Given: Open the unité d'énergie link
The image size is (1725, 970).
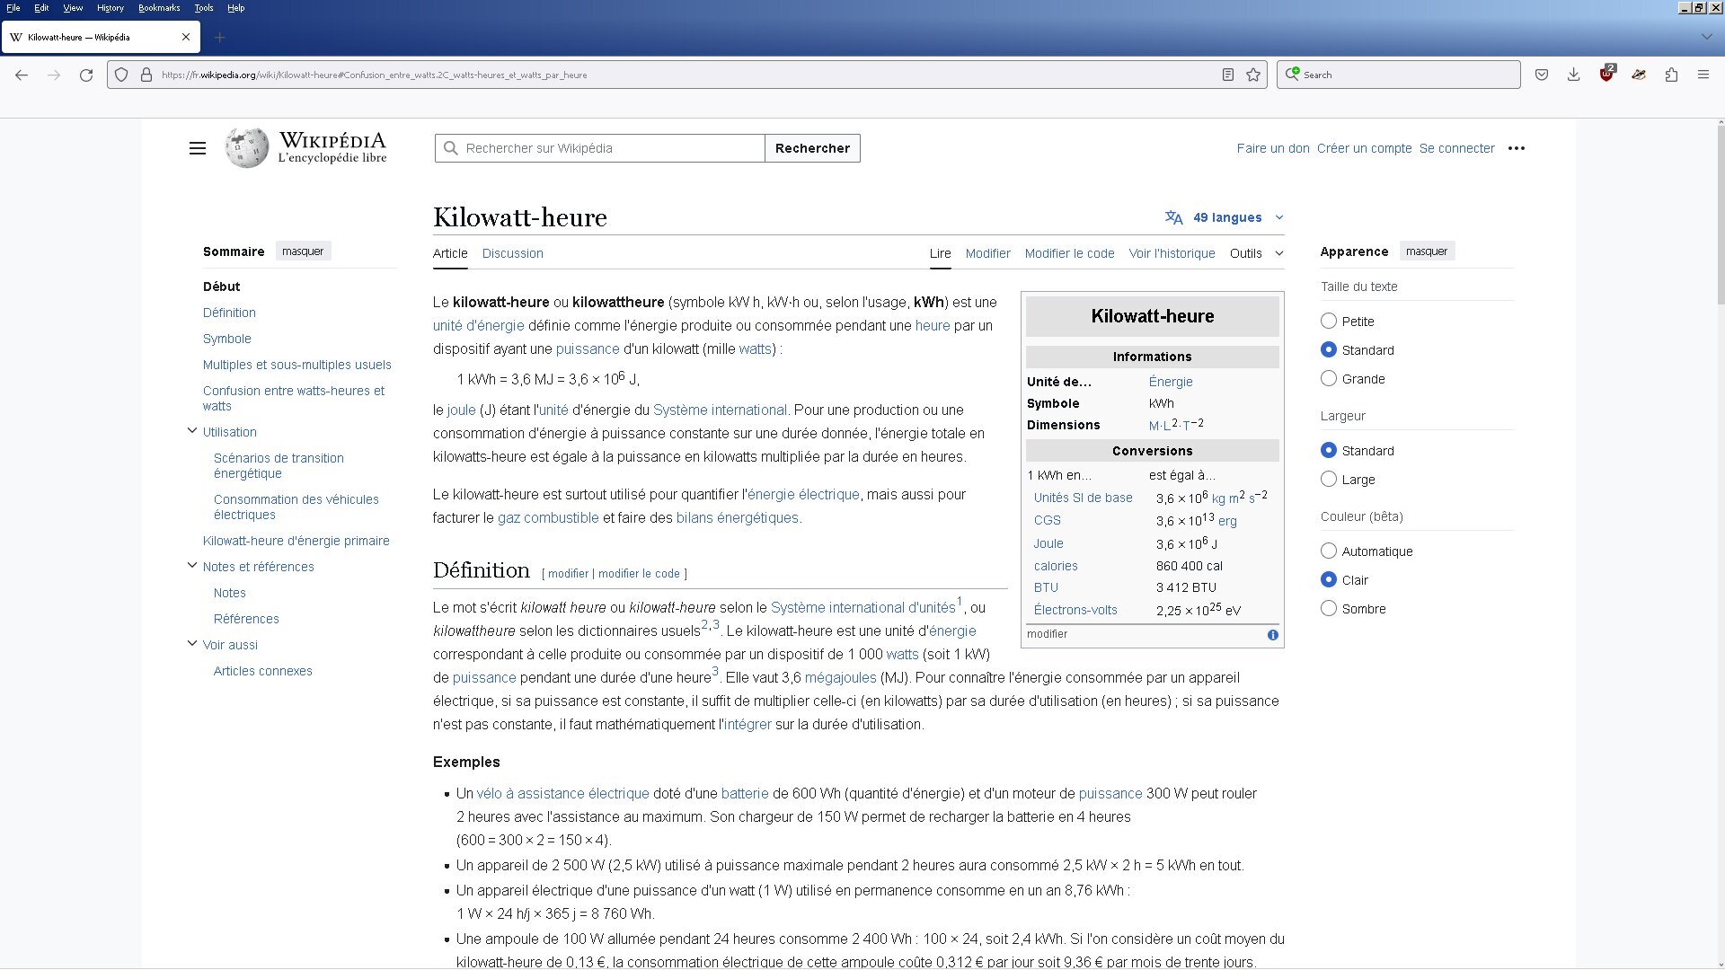Looking at the screenshot, I should click(478, 325).
